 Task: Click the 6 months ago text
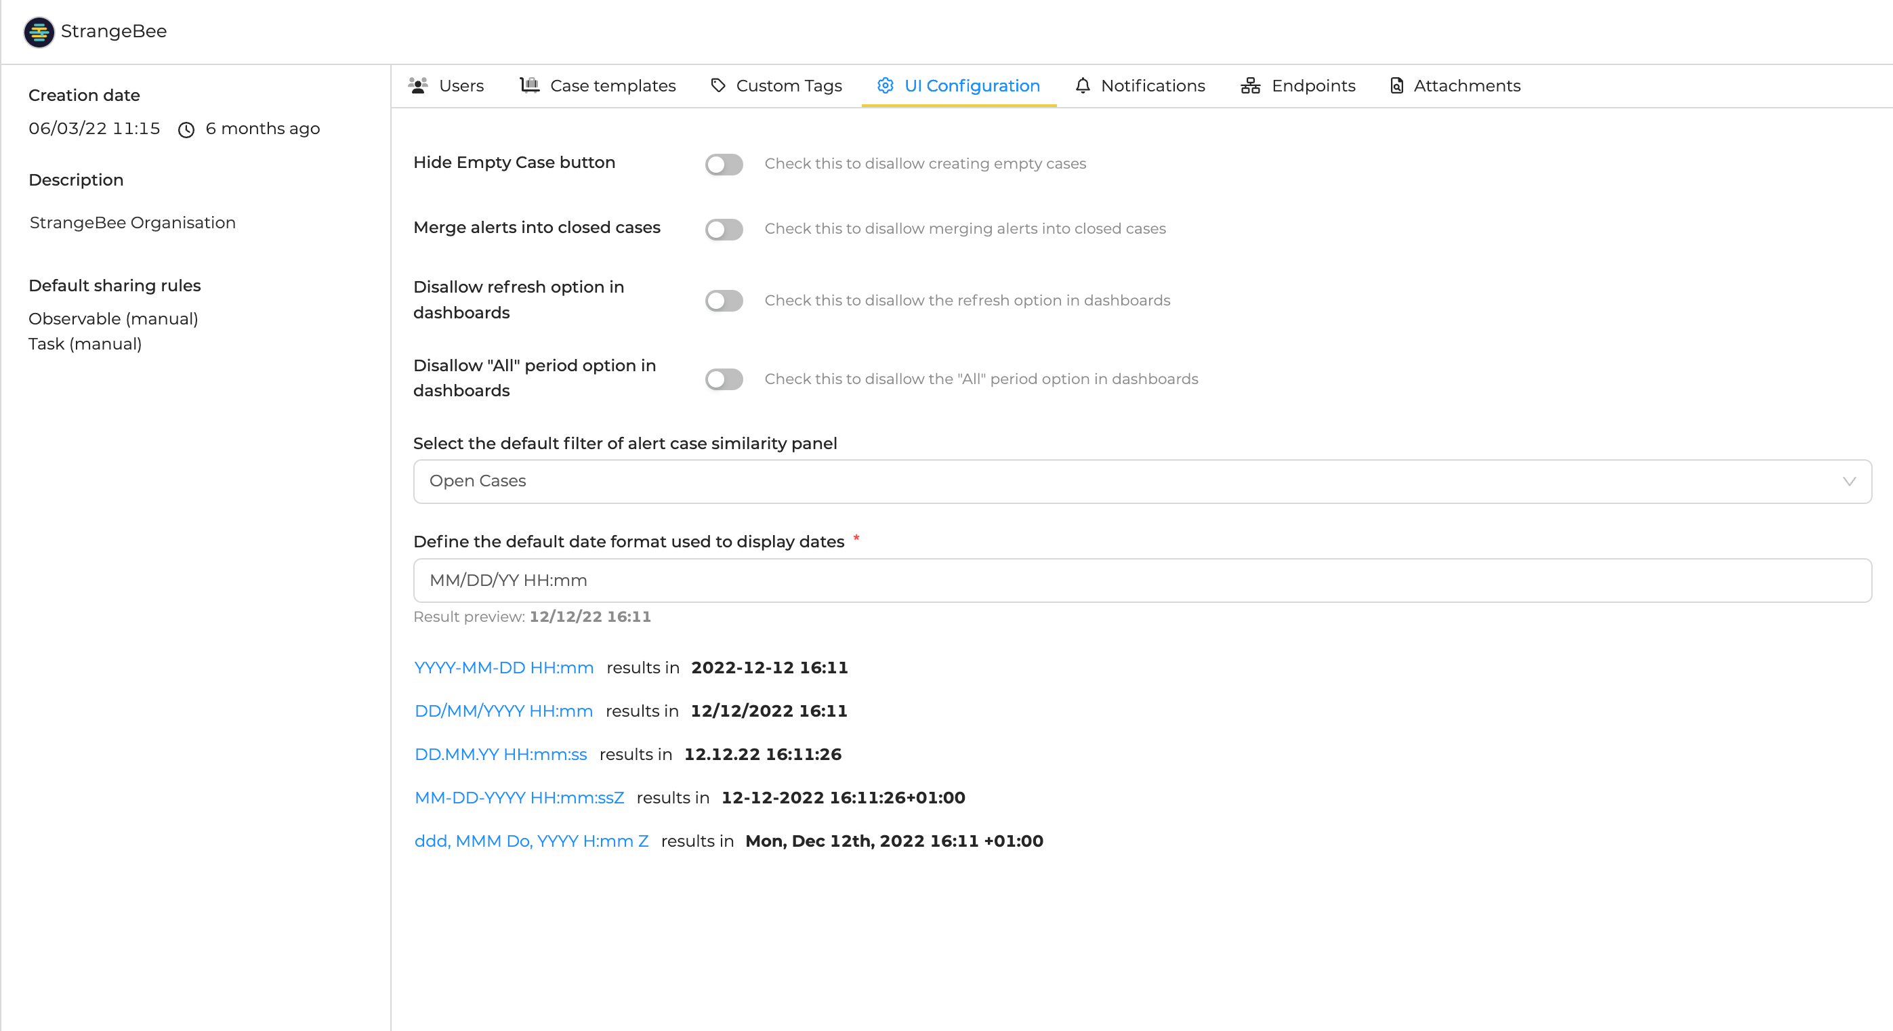tap(262, 129)
